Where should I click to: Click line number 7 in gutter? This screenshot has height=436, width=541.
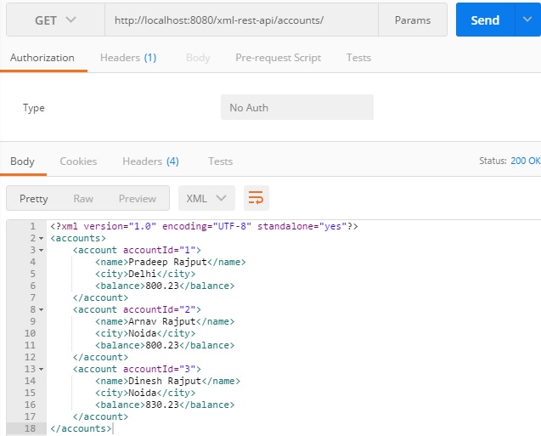click(33, 297)
